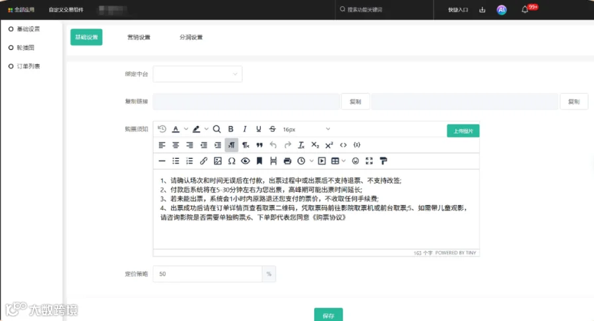Insert an image into editor
The width and height of the screenshot is (594, 321).
pyautogui.click(x=217, y=161)
